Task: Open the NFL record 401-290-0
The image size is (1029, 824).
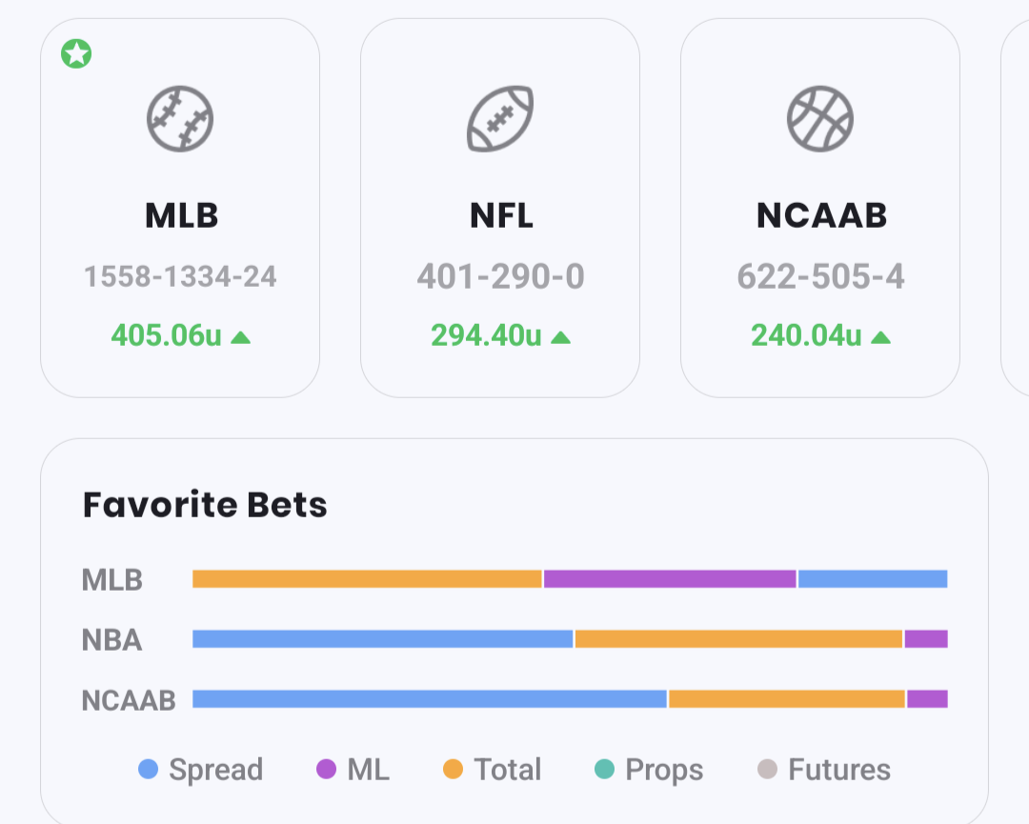Action: [x=500, y=277]
